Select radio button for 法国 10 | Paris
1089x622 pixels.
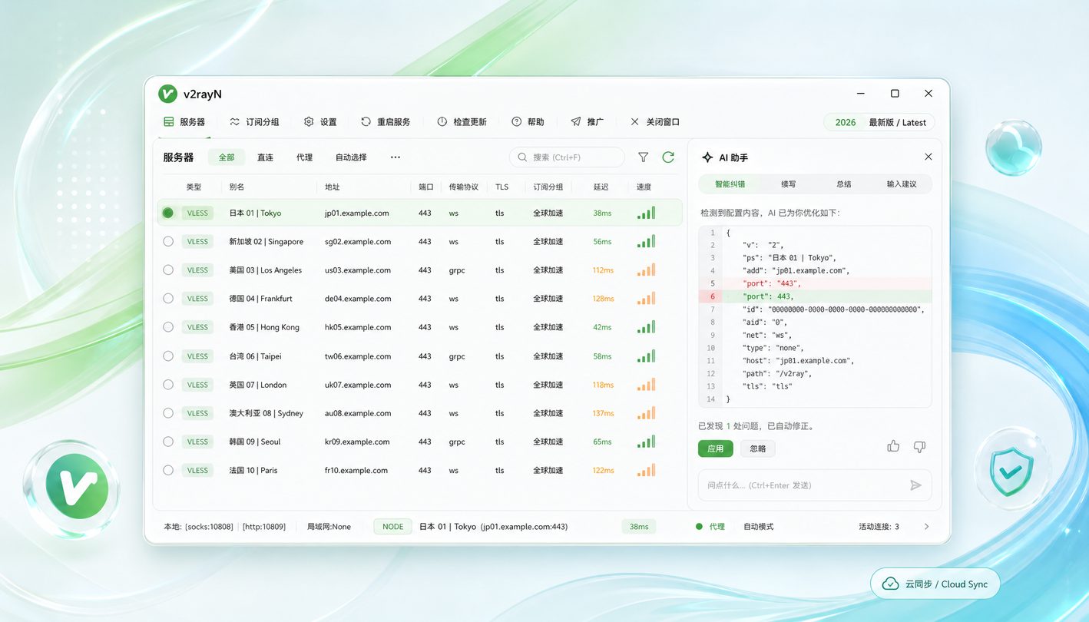pyautogui.click(x=168, y=470)
